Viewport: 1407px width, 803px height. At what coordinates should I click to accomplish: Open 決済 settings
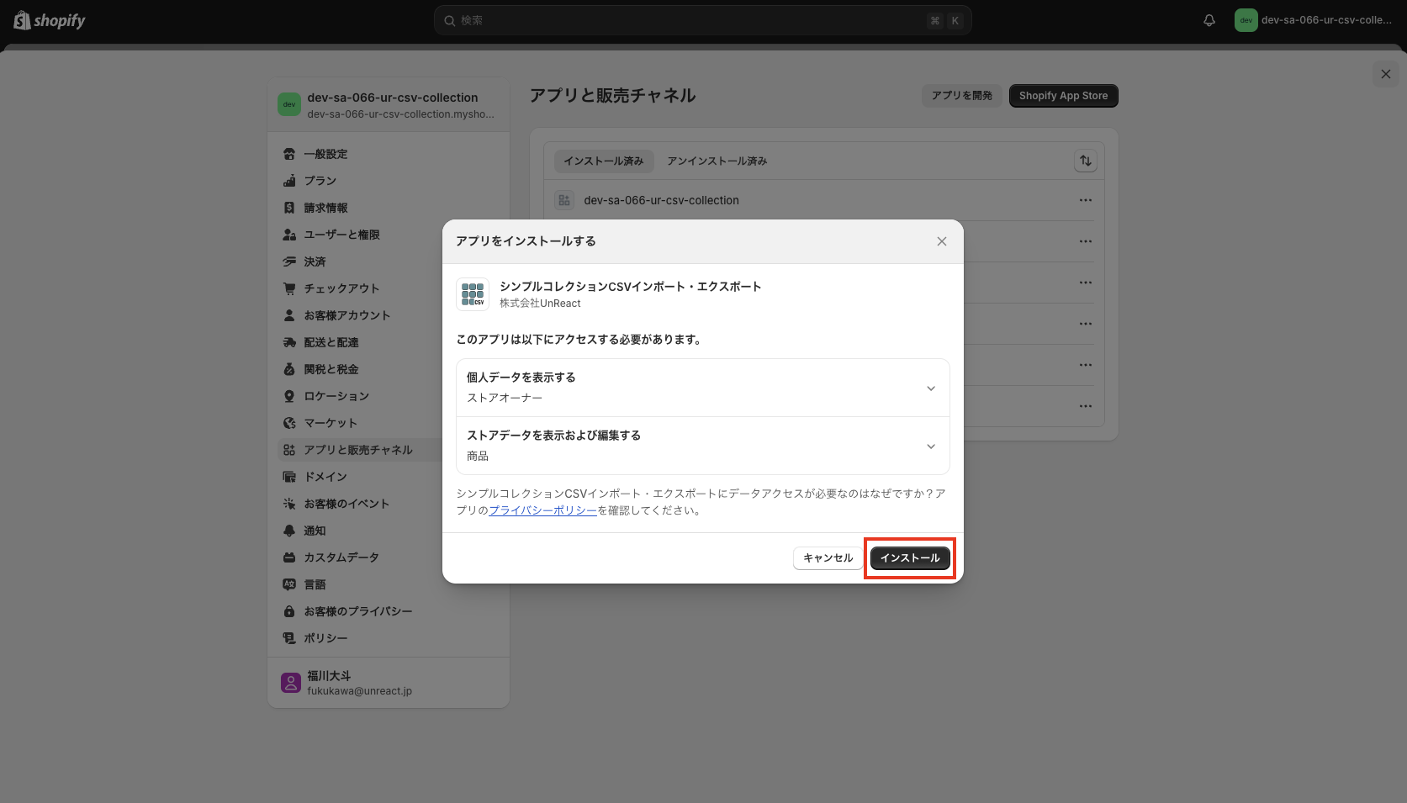[389, 262]
